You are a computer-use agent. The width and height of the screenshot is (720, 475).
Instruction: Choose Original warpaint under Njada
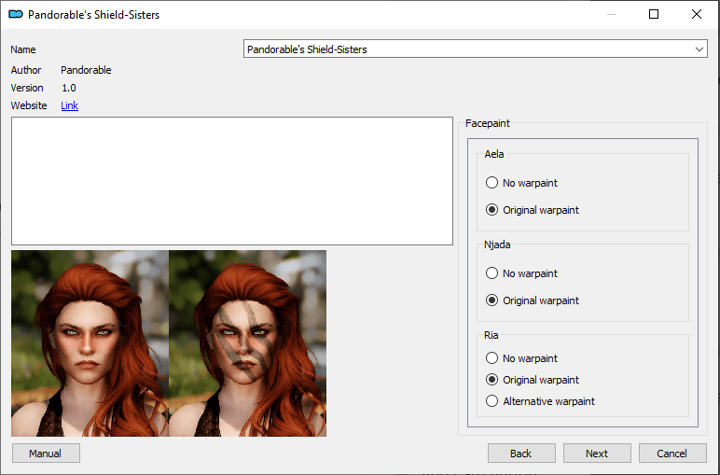tap(533, 300)
